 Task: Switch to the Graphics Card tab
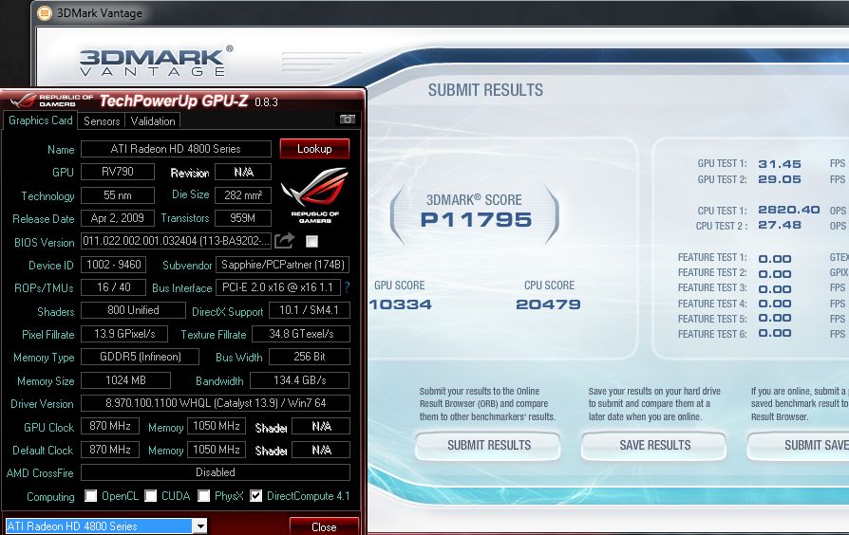(x=41, y=120)
